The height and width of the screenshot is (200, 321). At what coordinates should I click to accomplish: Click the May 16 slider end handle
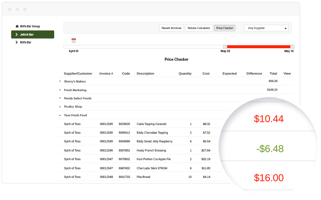[292, 46]
